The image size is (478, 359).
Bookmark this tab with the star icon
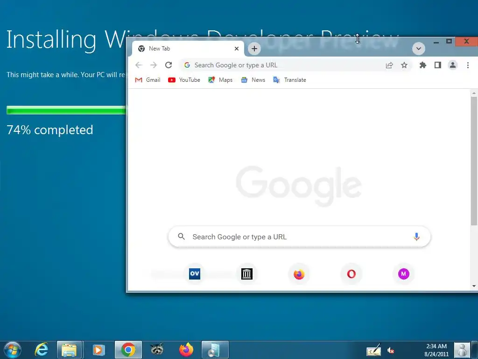pos(404,65)
